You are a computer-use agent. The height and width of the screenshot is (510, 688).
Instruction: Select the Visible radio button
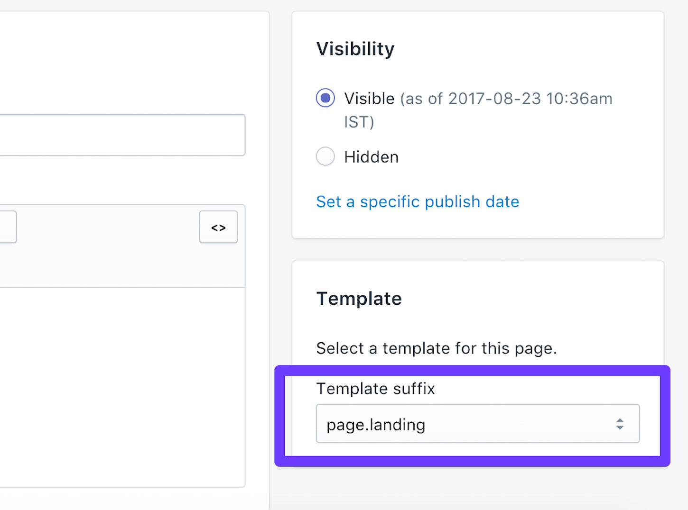[x=325, y=98]
